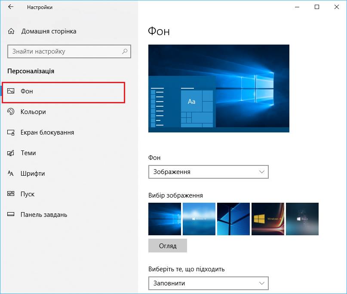Click the palette icon for Кольори
This screenshot has height=294, width=347.
(x=11, y=111)
